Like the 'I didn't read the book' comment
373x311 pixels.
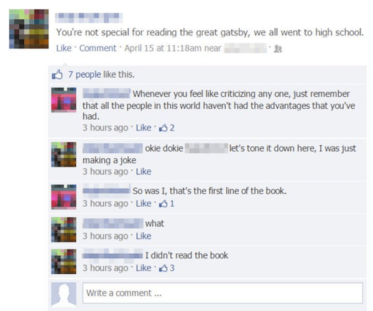(x=144, y=268)
